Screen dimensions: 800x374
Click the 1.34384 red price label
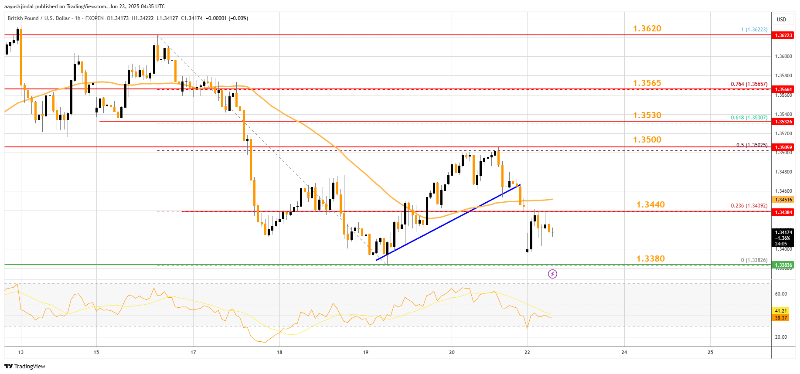[783, 212]
